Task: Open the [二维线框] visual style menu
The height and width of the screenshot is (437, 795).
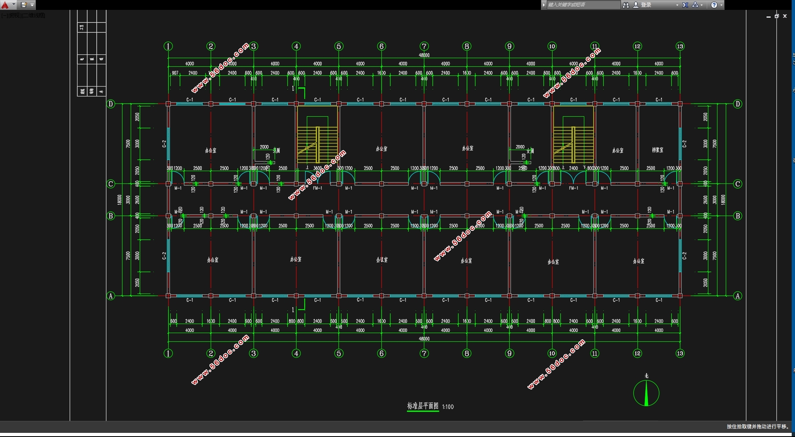Action: (x=34, y=16)
